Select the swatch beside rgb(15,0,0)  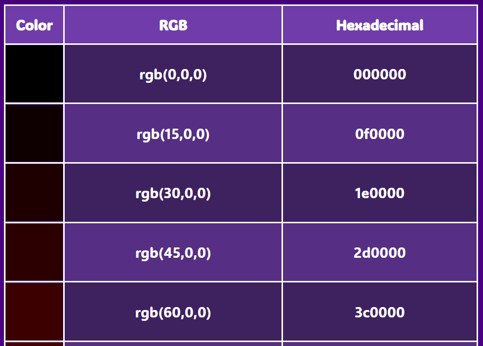pos(34,134)
